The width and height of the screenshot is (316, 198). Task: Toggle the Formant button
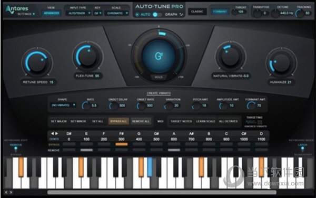[220, 12]
